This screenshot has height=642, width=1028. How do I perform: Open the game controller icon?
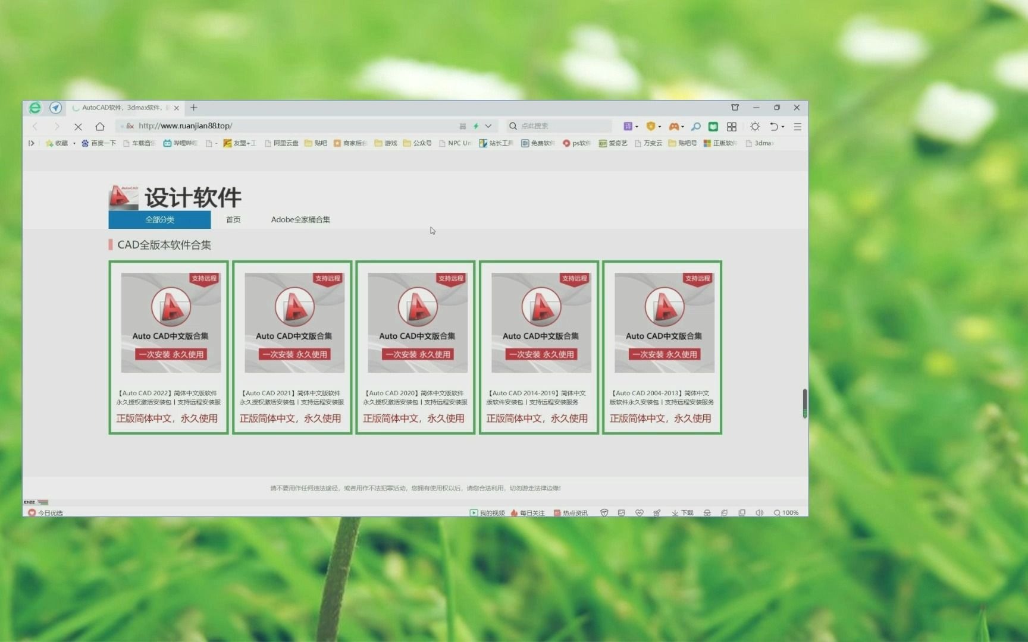(673, 126)
